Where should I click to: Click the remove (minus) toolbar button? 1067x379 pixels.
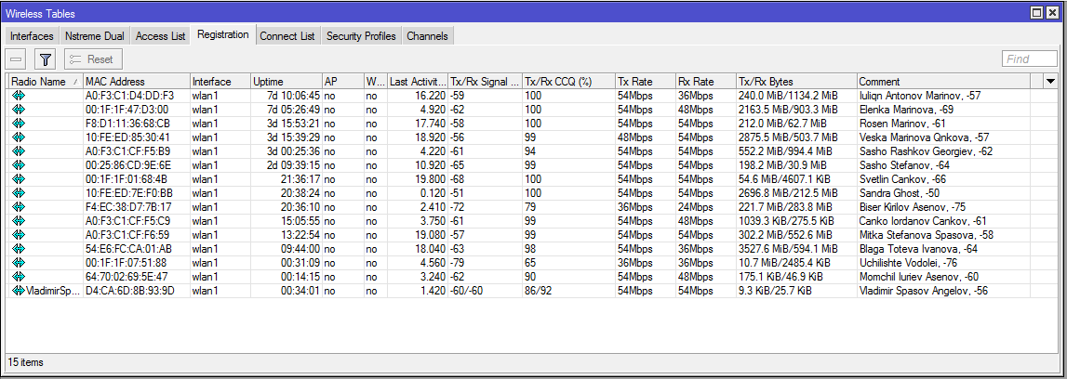[x=17, y=59]
